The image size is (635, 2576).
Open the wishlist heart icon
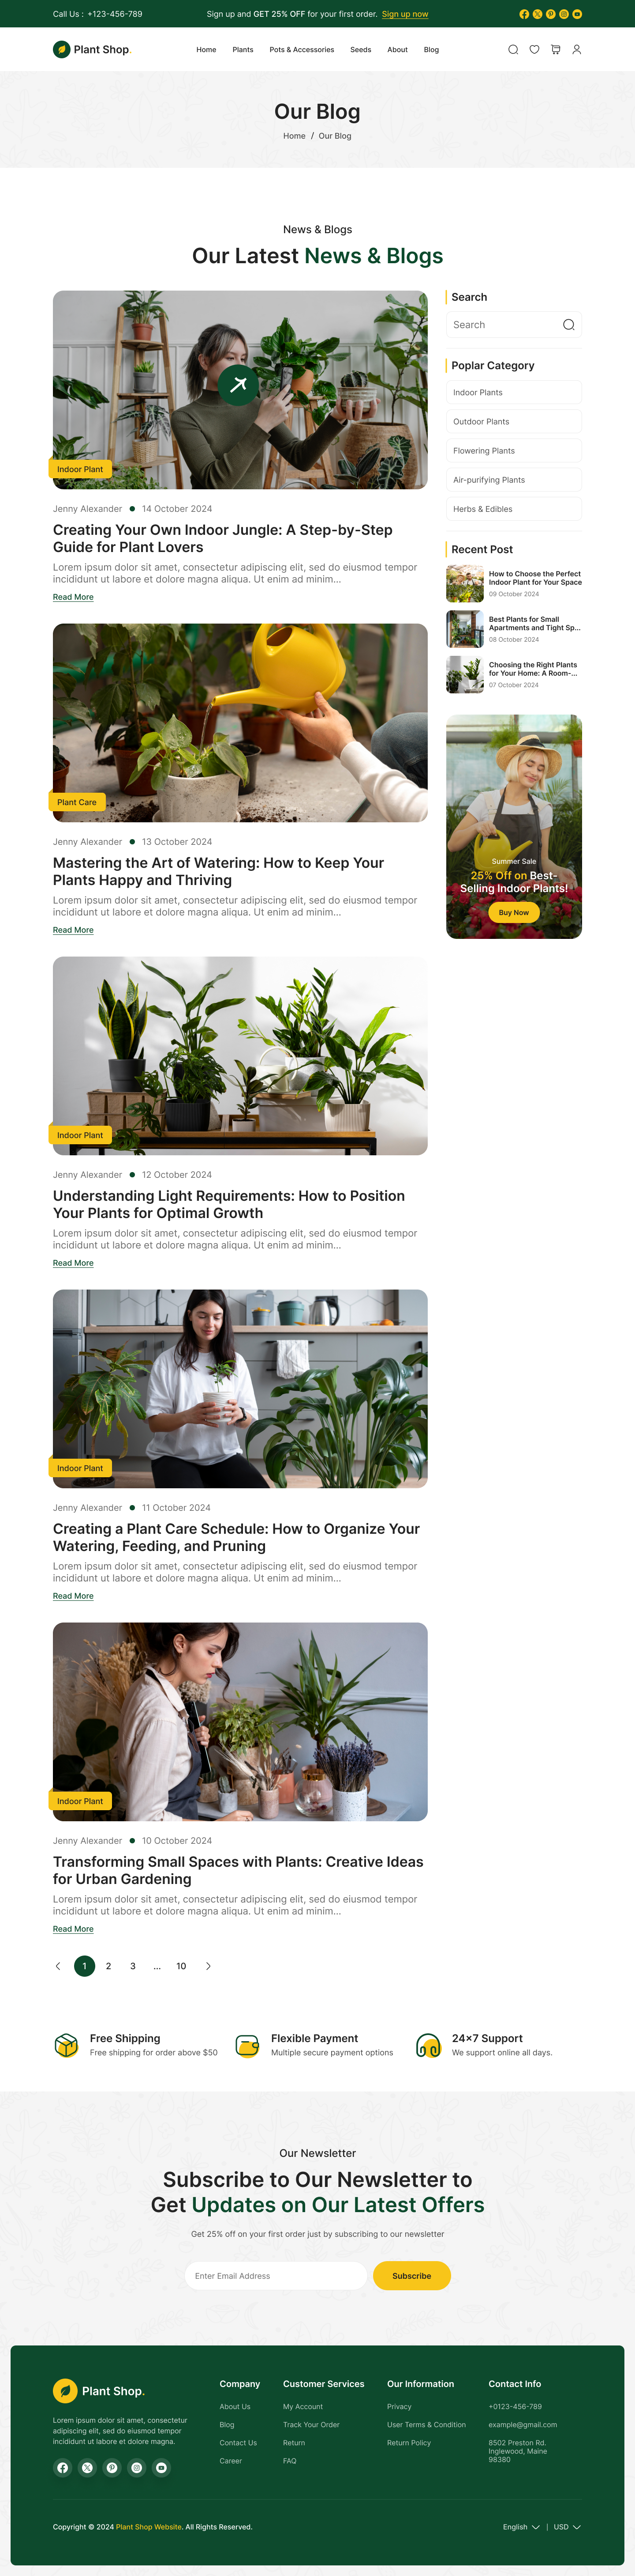click(x=534, y=50)
